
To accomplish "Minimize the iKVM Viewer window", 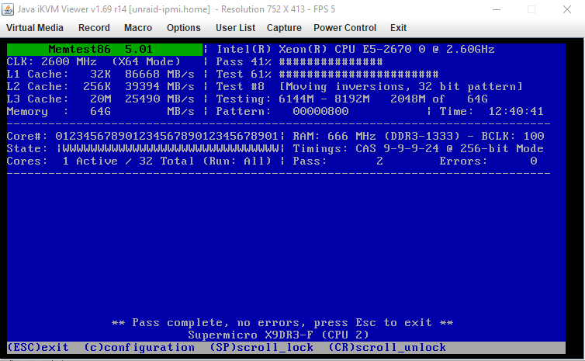I will pos(497,9).
